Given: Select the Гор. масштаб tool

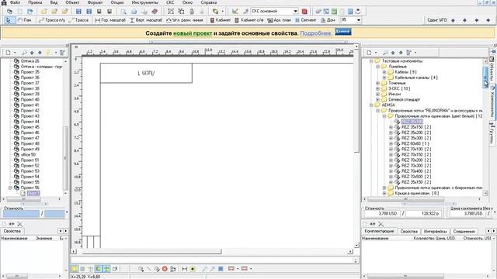Looking at the screenshot, I should point(110,20).
